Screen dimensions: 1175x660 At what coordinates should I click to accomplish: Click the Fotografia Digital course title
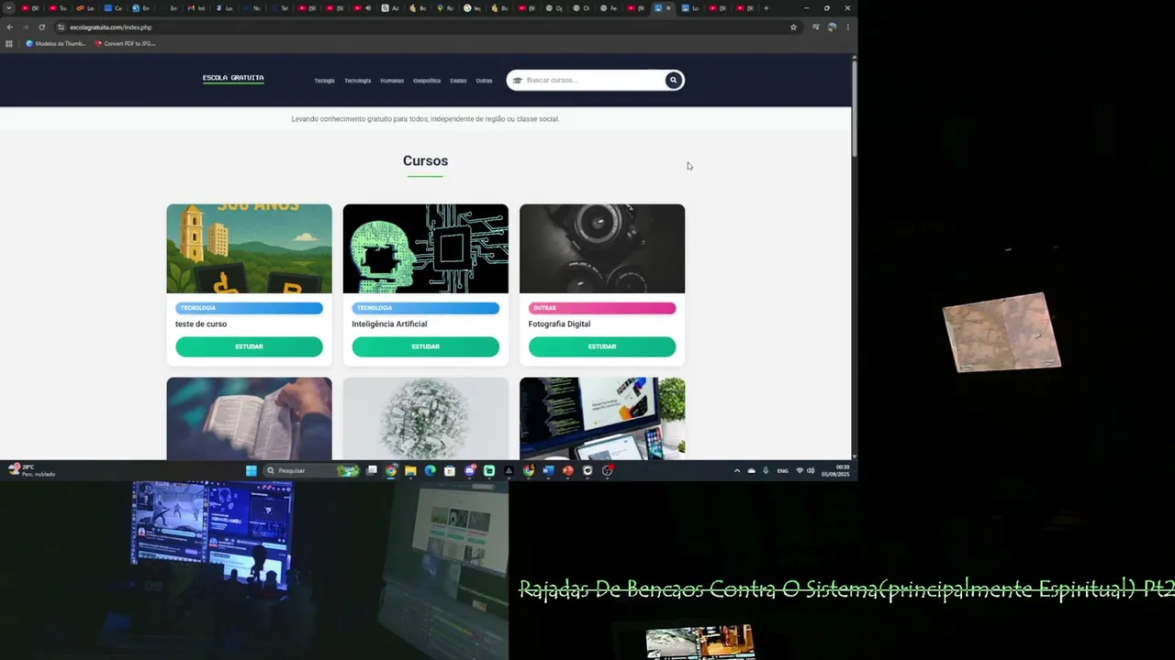pyautogui.click(x=559, y=324)
